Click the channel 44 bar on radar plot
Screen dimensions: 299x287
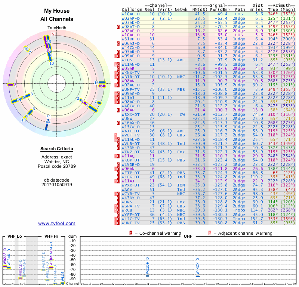coord(47,127)
